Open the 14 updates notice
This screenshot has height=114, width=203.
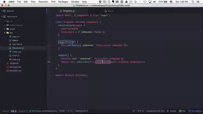tap(195, 111)
